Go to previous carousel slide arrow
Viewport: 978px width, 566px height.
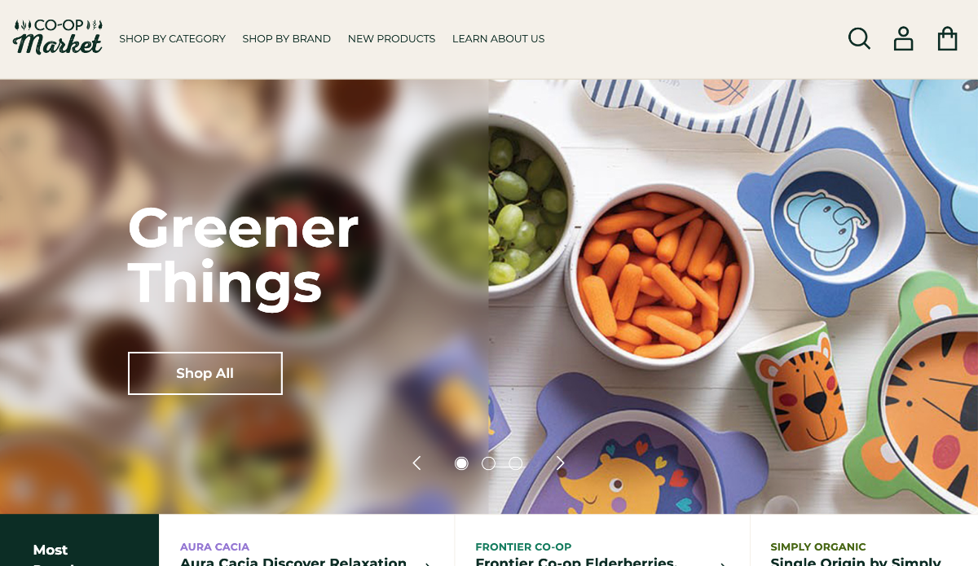tap(416, 463)
